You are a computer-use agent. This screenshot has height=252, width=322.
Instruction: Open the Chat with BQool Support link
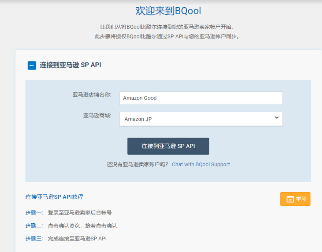click(x=201, y=164)
